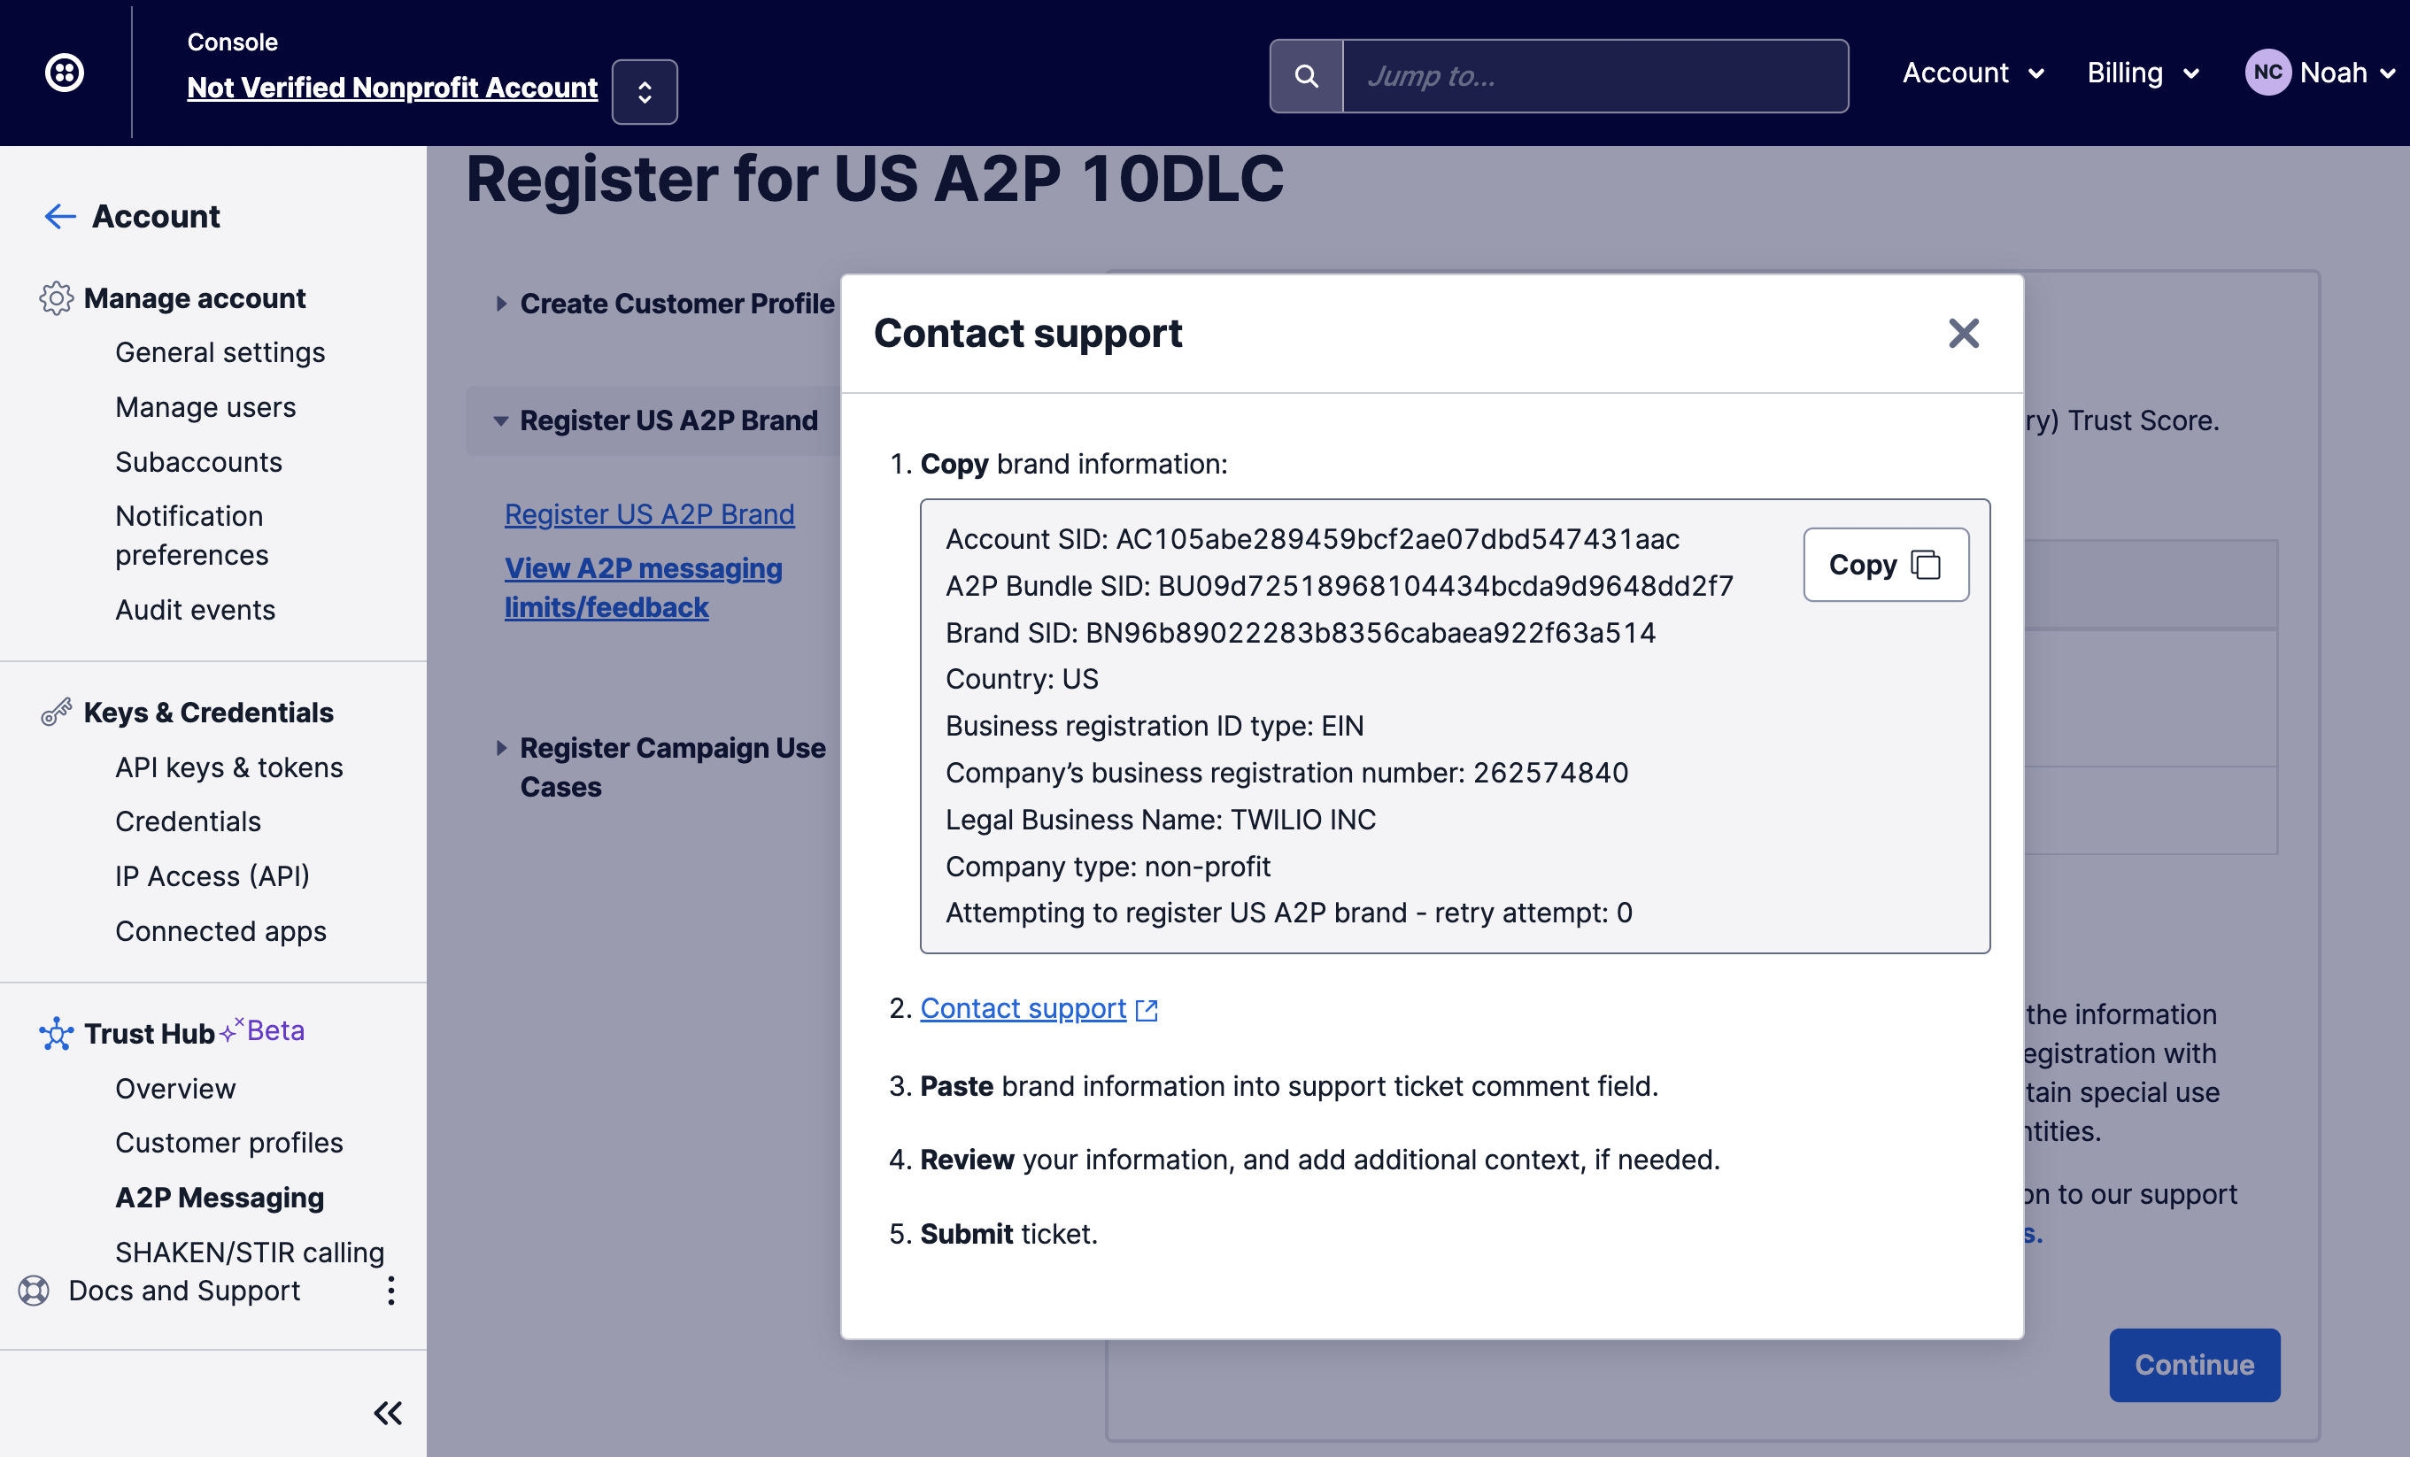
Task: Click the Console label in header
Action: pos(233,42)
